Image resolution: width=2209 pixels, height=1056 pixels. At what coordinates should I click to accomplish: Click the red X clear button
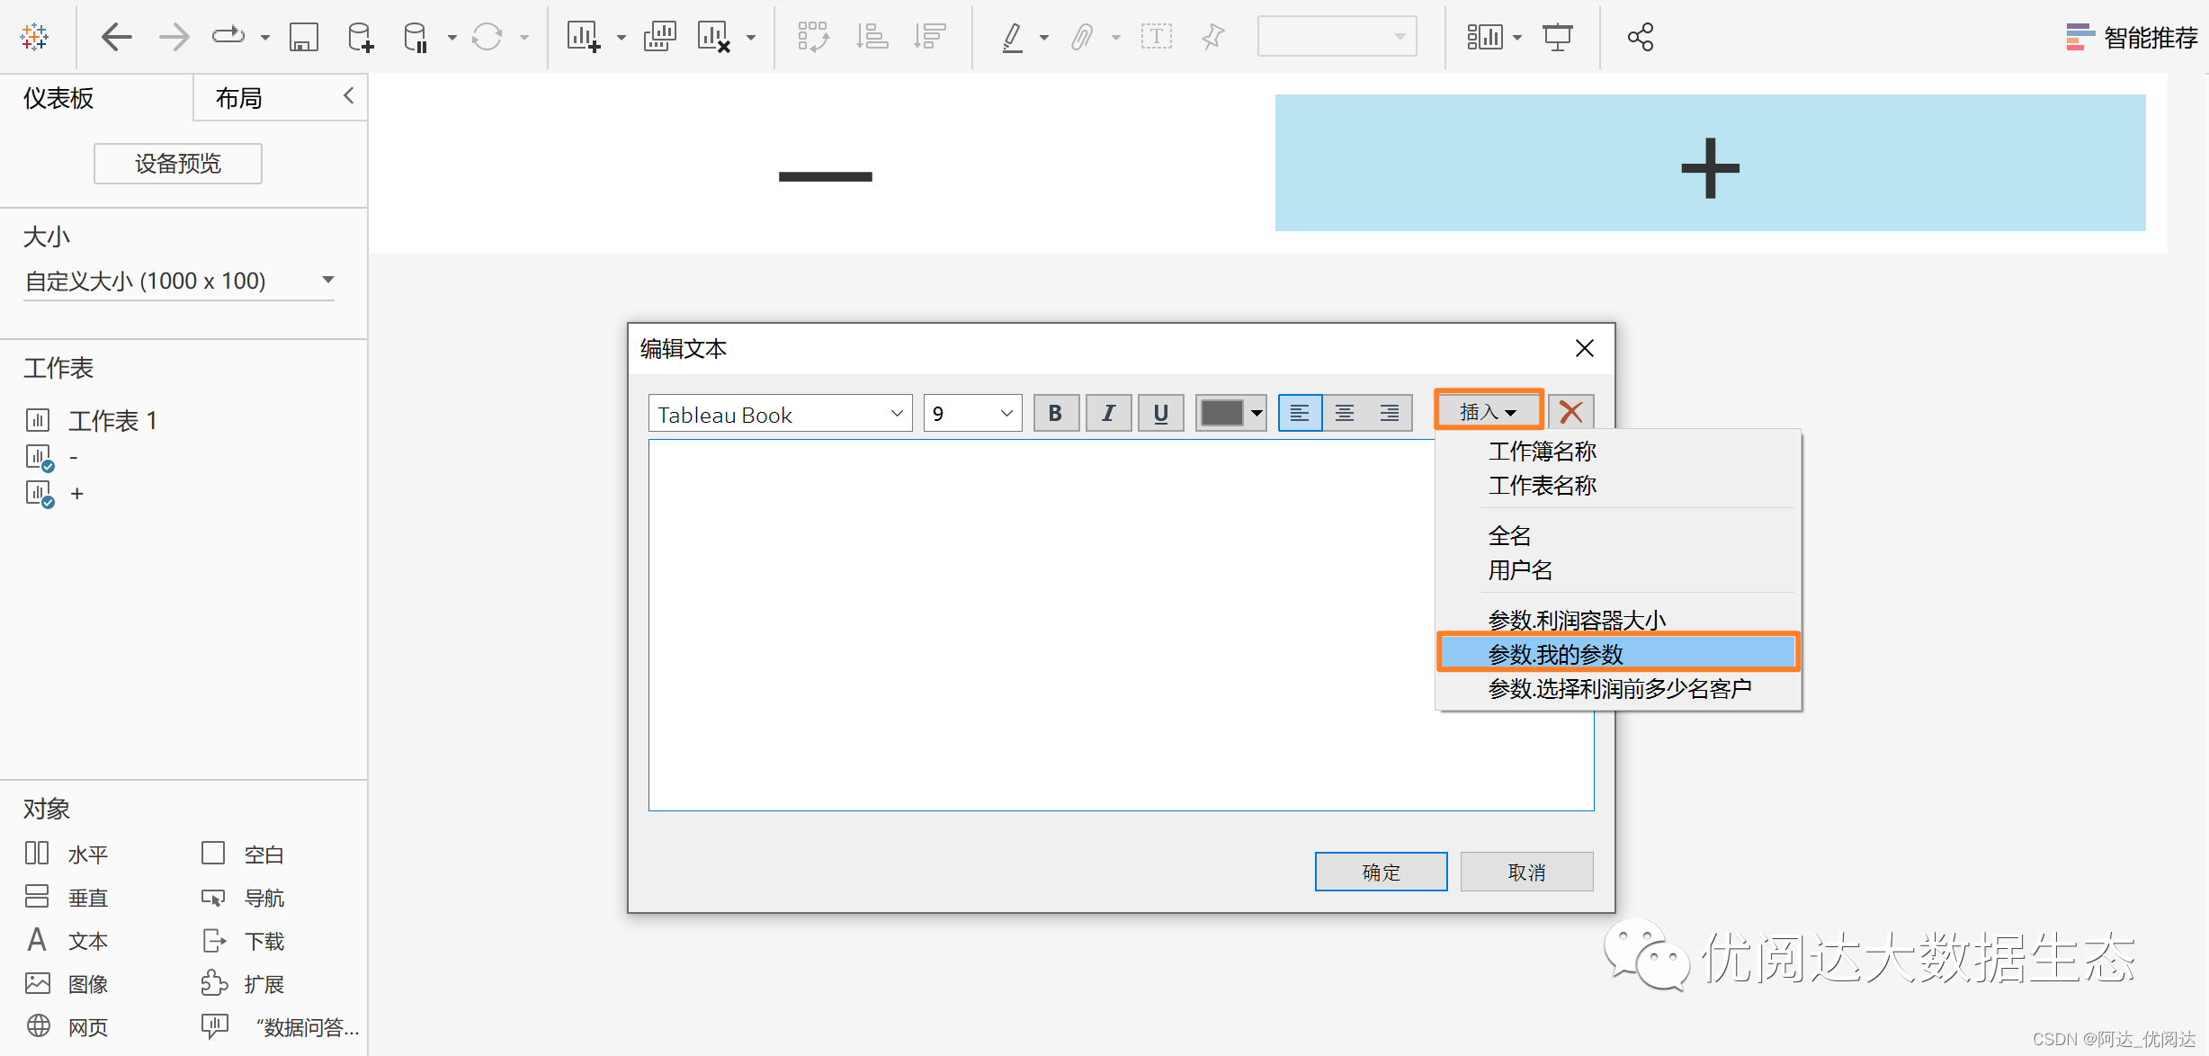1570,412
